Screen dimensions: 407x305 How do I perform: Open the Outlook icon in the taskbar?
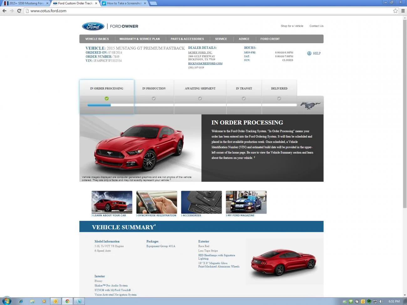coord(55,301)
